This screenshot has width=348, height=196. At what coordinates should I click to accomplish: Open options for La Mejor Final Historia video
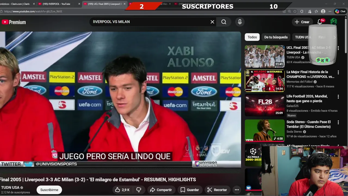[338, 72]
